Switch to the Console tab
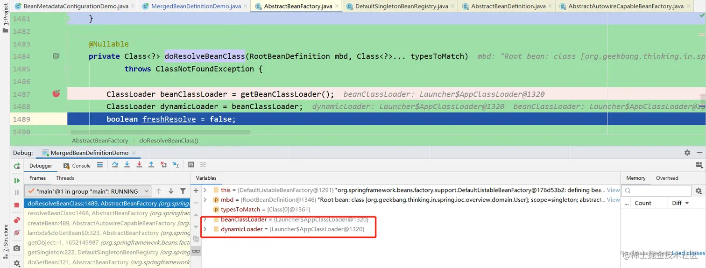Image resolution: width=706 pixels, height=268 pixels. pos(77,166)
